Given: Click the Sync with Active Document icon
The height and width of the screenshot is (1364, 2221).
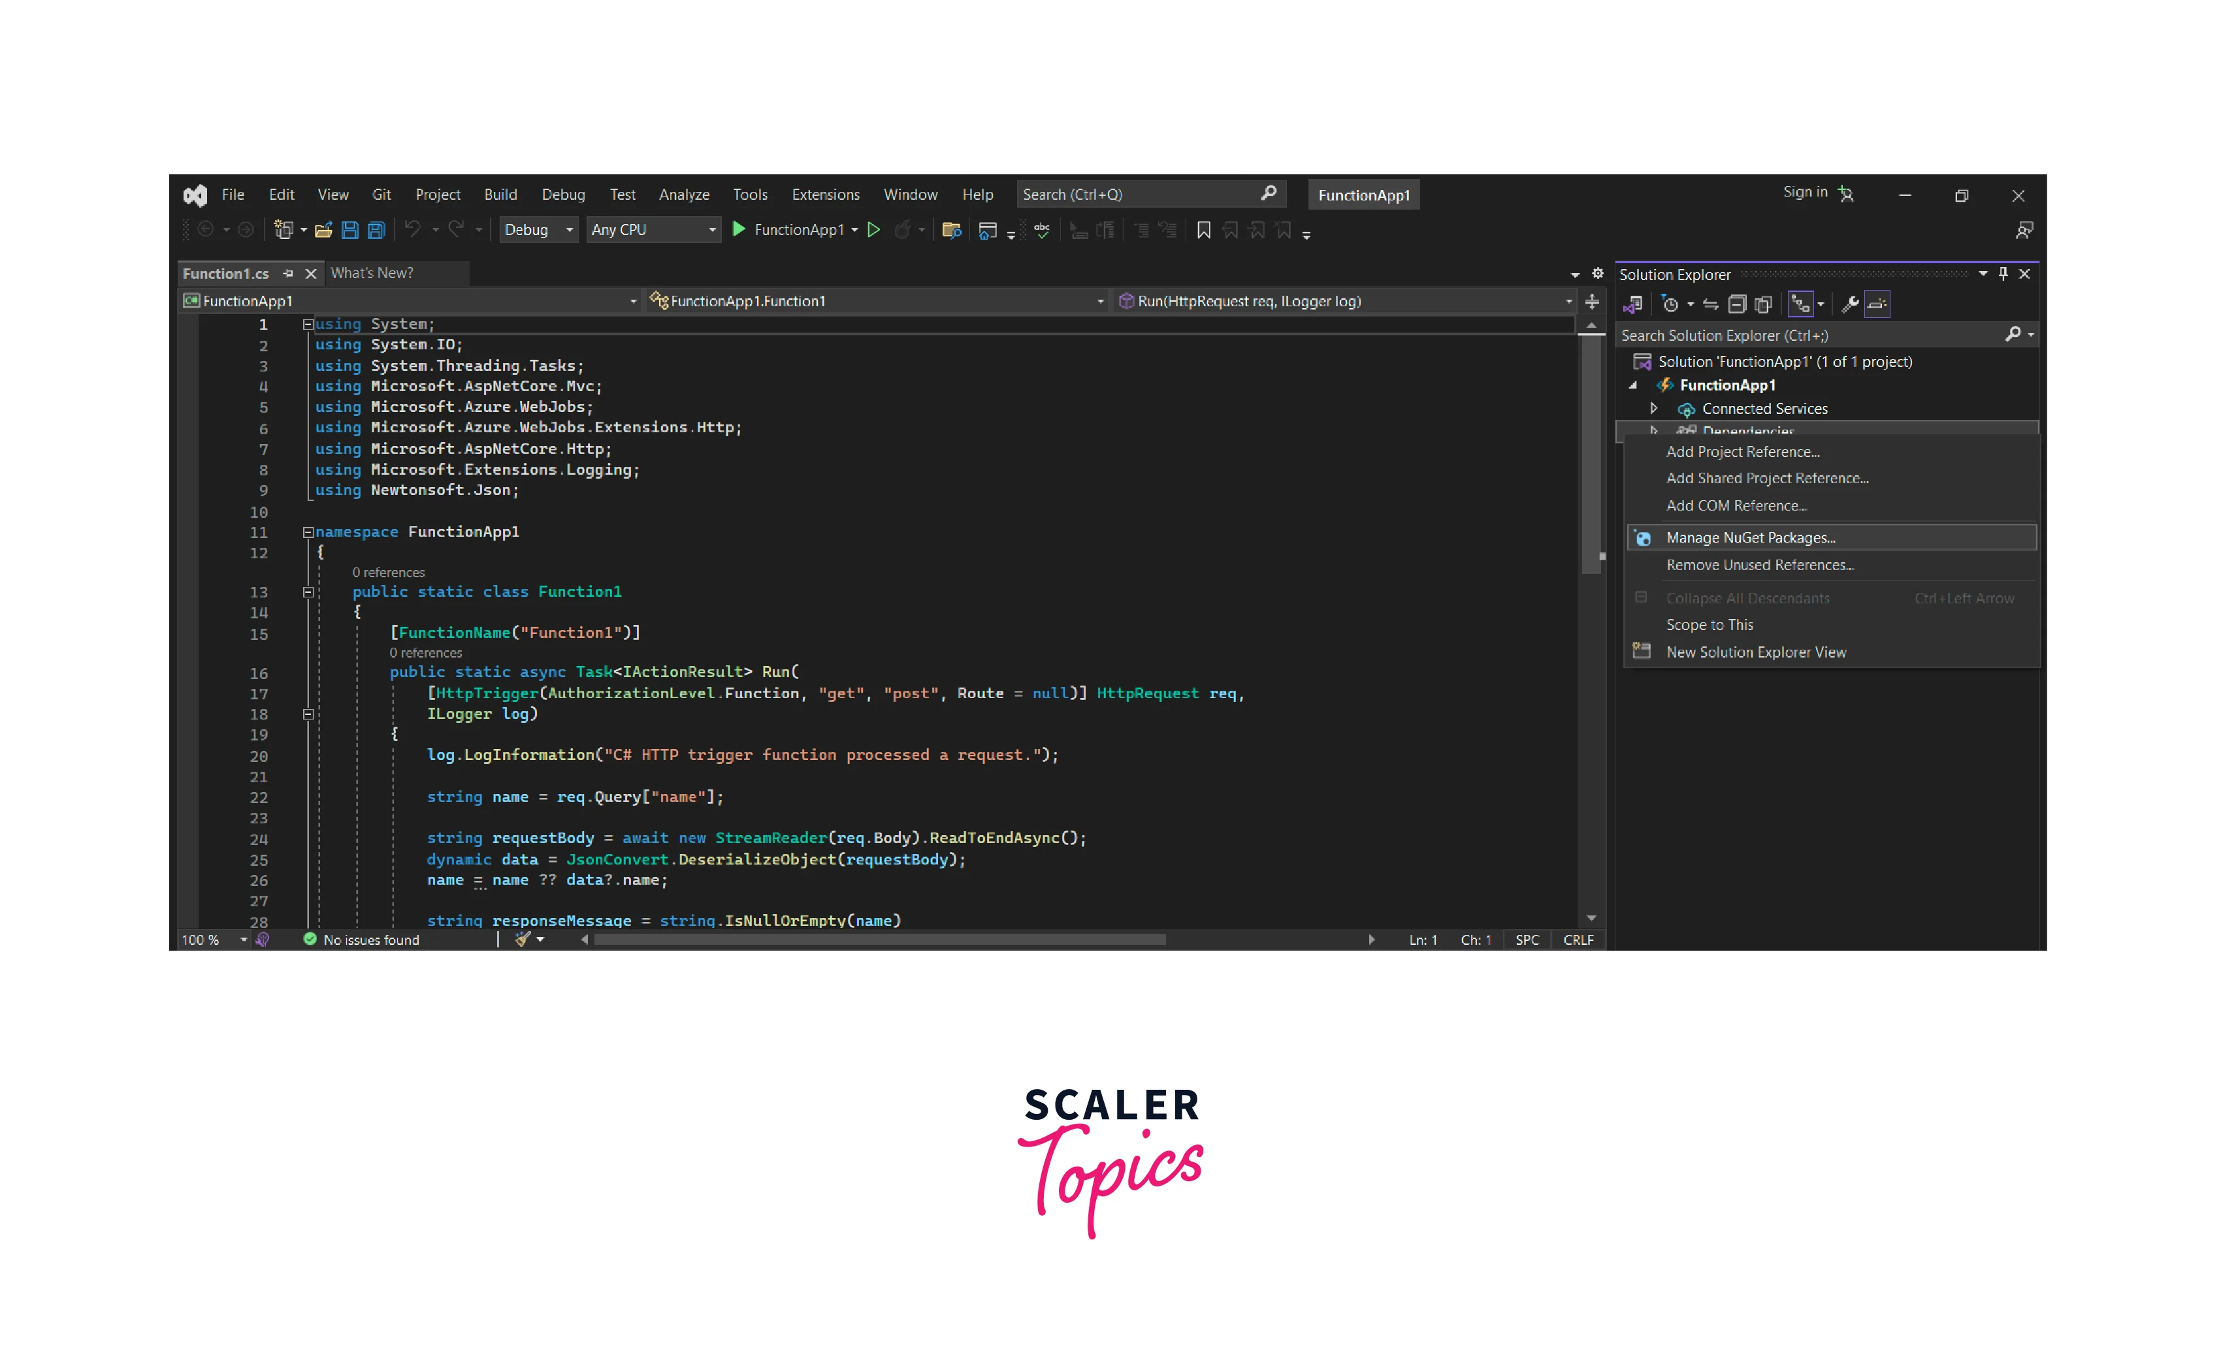Looking at the screenshot, I should (x=1710, y=305).
